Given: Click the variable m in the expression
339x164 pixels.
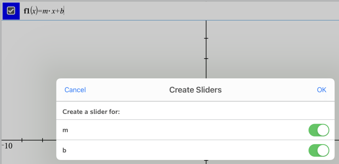Looking at the screenshot, I should (45, 11).
